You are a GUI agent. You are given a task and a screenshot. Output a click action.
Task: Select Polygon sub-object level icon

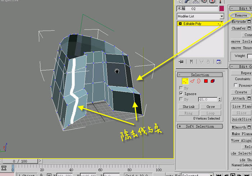(x=206, y=81)
